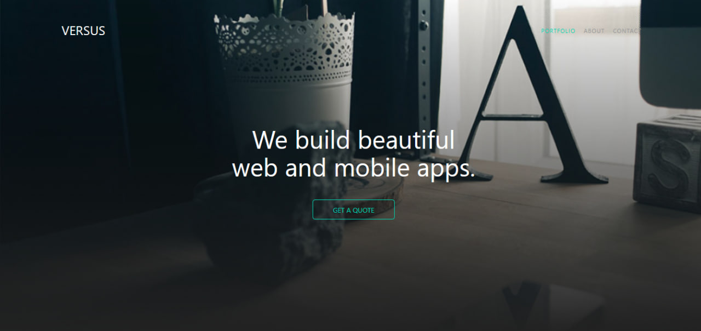Open the PORTFOLIO navigation link
This screenshot has width=701, height=331.
click(558, 31)
